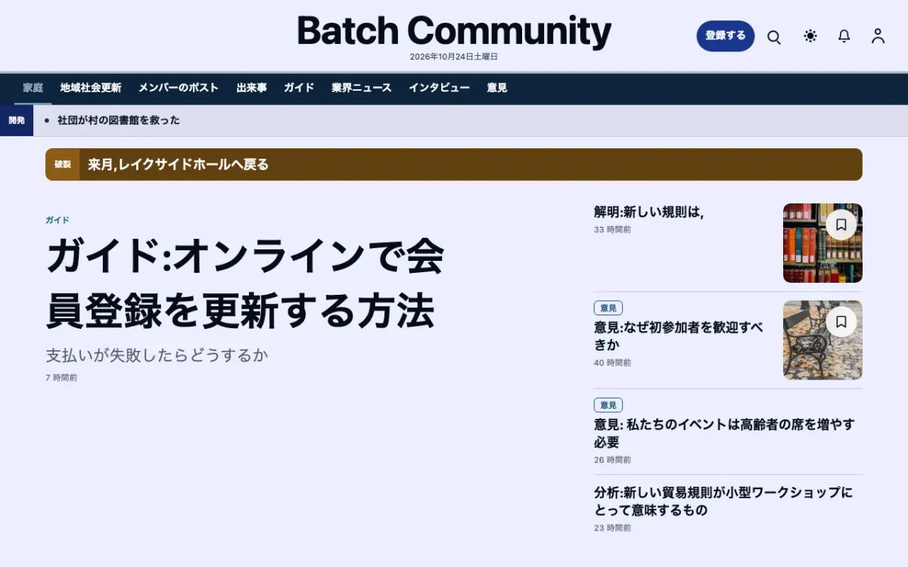Open the メンバーのポスト nav item

(x=179, y=88)
